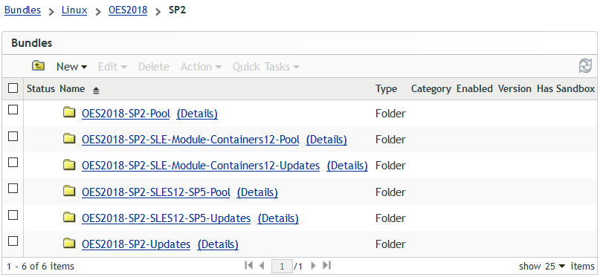The height and width of the screenshot is (277, 600).
Task: Toggle the select-all checkbox in header
Action: pyautogui.click(x=13, y=88)
